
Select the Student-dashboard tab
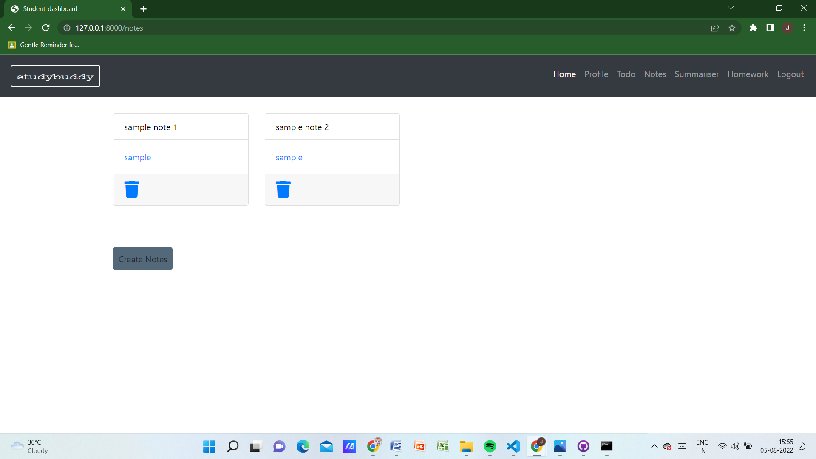point(68,9)
